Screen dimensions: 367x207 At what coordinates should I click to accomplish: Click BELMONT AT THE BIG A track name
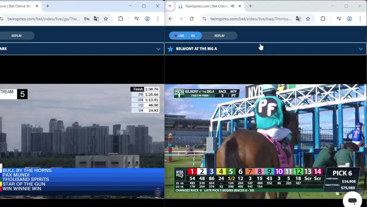coord(196,49)
